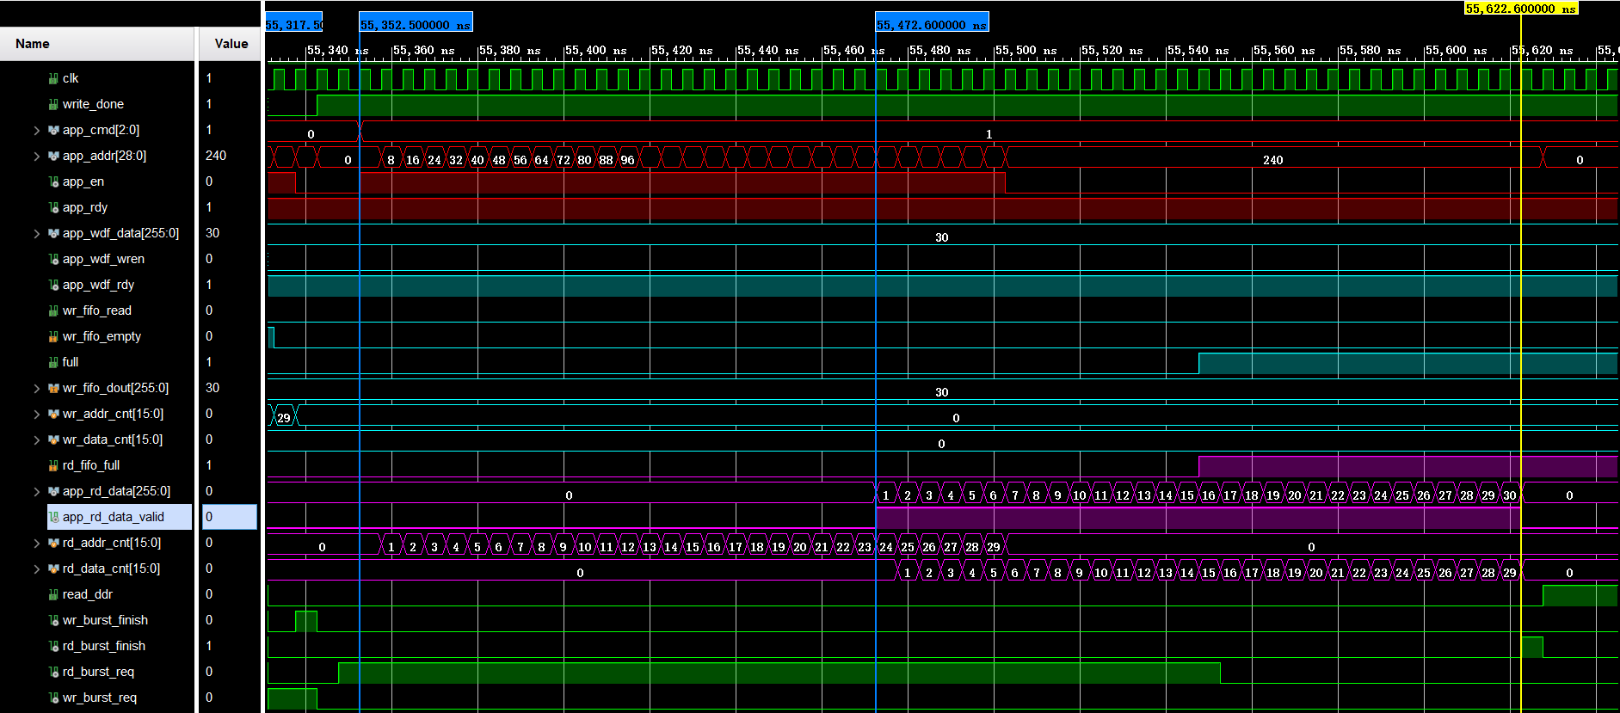Click the wr_addr_cnt bus icon
The image size is (1620, 713).
(53, 414)
